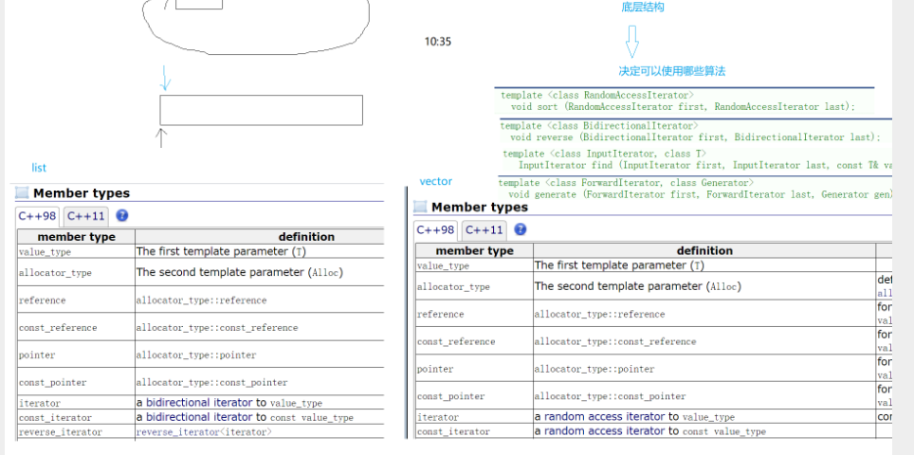Select the C++11 tab in vector panel
The image size is (914, 455).
485,230
